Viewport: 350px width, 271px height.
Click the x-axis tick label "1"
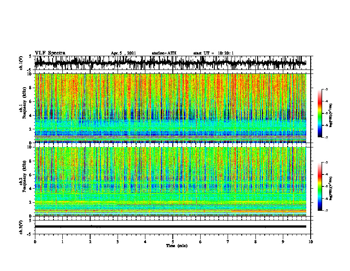click(x=62, y=242)
